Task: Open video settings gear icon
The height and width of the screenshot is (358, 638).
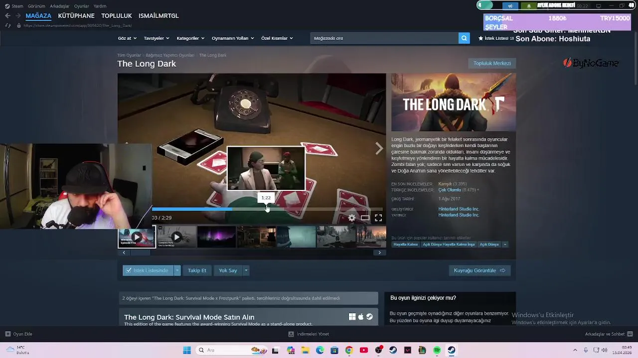Action: [352, 218]
